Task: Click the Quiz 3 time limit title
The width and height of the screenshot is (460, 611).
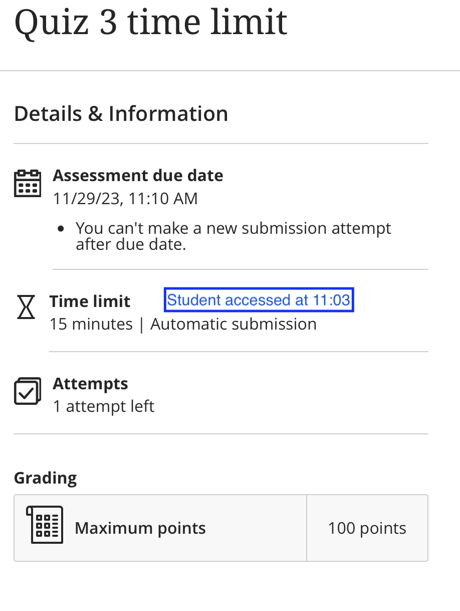Action: tap(151, 22)
